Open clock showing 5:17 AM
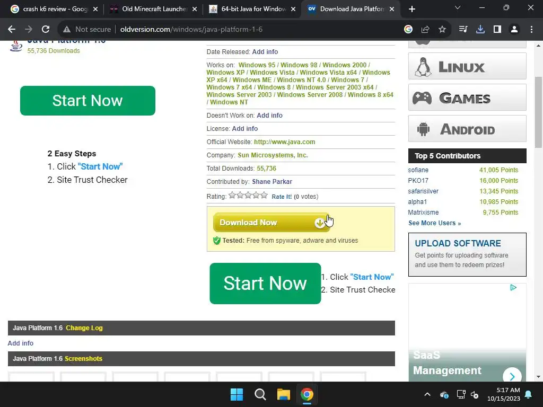This screenshot has height=407, width=543. [x=504, y=394]
